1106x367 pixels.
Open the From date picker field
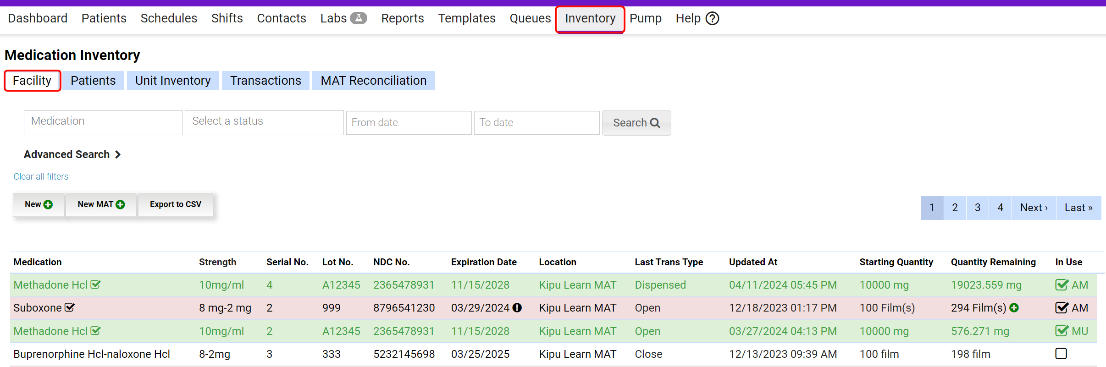tap(409, 122)
